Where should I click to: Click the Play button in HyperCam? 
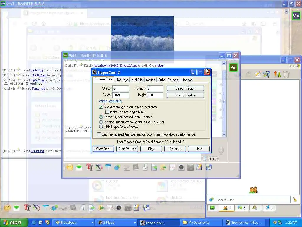tap(151, 149)
